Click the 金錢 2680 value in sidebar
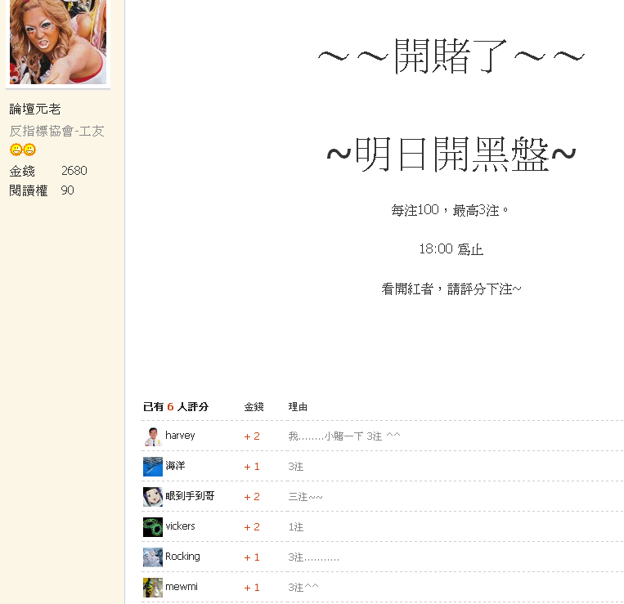The width and height of the screenshot is (624, 604). (x=74, y=171)
